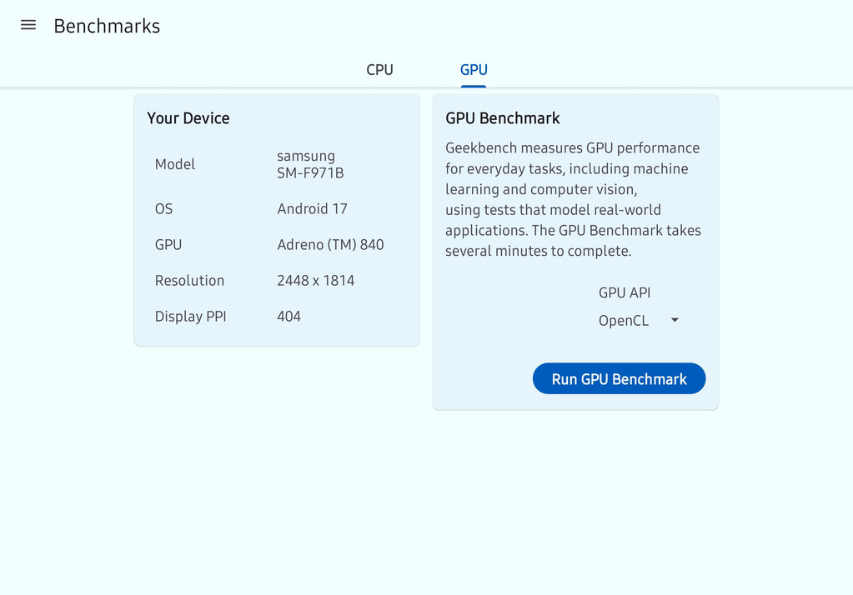The image size is (853, 595).
Task: Click the 404 Display PPI value
Action: 289,317
